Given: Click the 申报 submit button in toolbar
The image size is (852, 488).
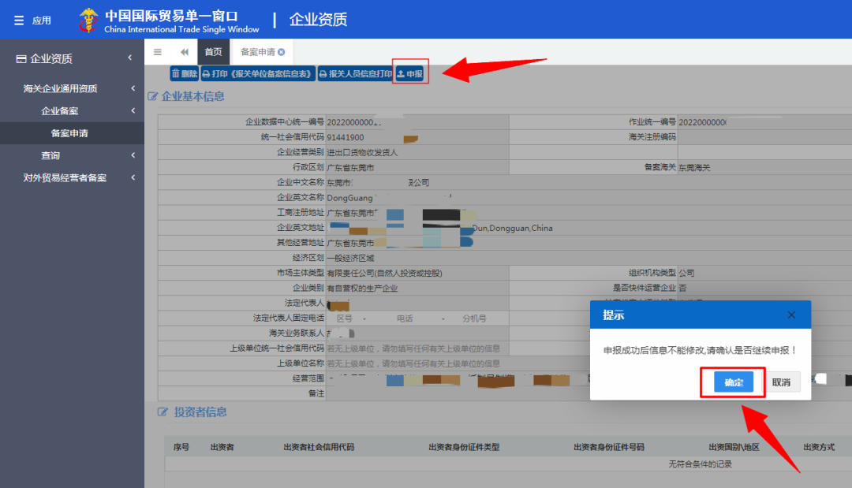Looking at the screenshot, I should tap(410, 73).
